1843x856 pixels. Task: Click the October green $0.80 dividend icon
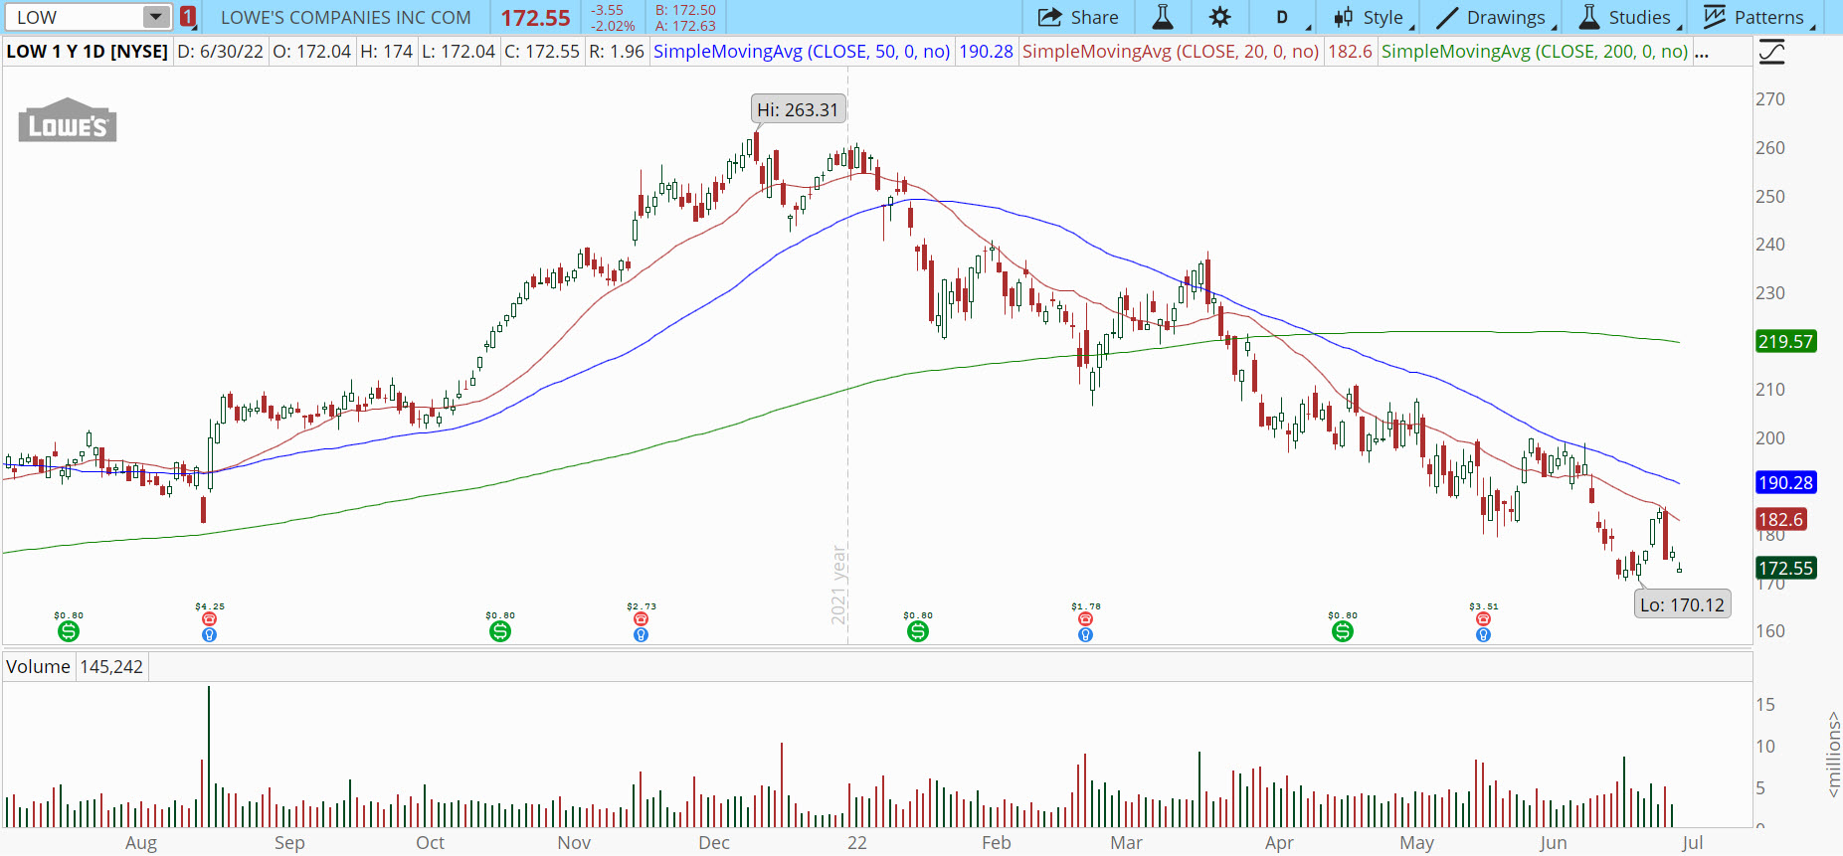(500, 631)
